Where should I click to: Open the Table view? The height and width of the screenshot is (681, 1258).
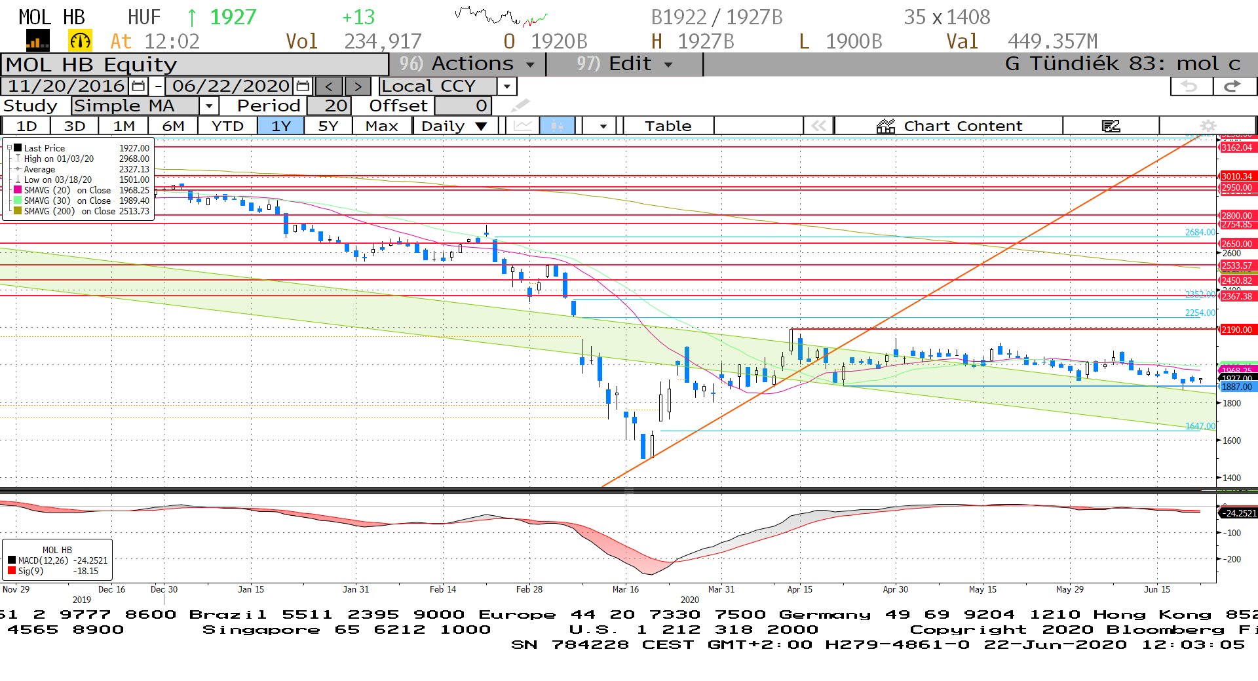point(668,126)
